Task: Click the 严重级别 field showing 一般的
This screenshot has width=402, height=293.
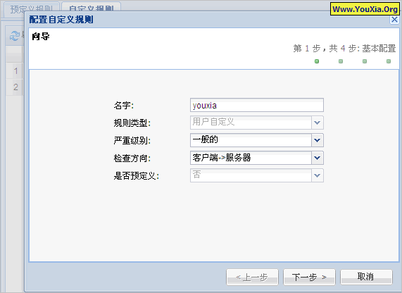Action: pyautogui.click(x=251, y=140)
